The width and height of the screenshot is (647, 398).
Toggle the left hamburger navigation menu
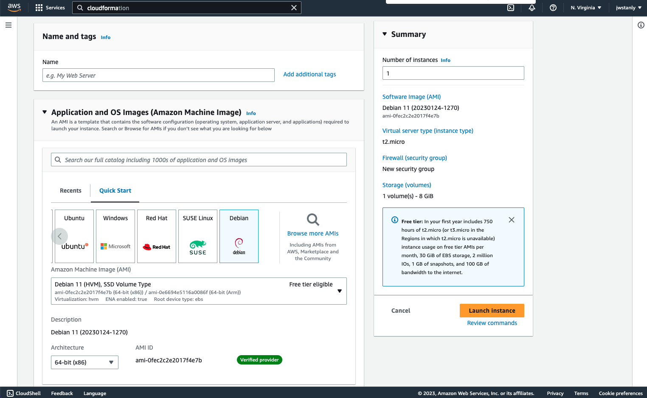point(8,25)
